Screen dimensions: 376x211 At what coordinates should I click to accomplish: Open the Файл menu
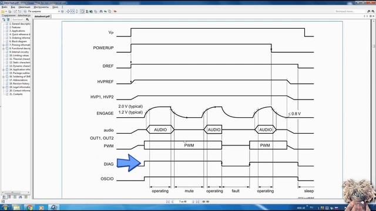click(4, 7)
